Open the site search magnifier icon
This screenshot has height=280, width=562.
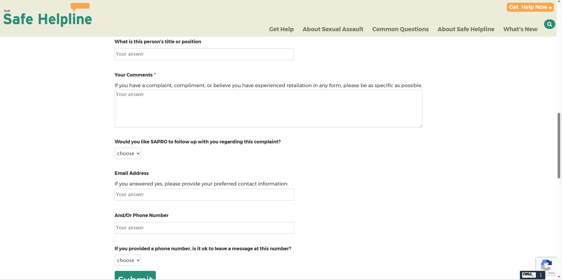pyautogui.click(x=549, y=24)
